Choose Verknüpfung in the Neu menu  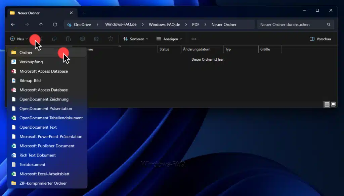(47, 62)
